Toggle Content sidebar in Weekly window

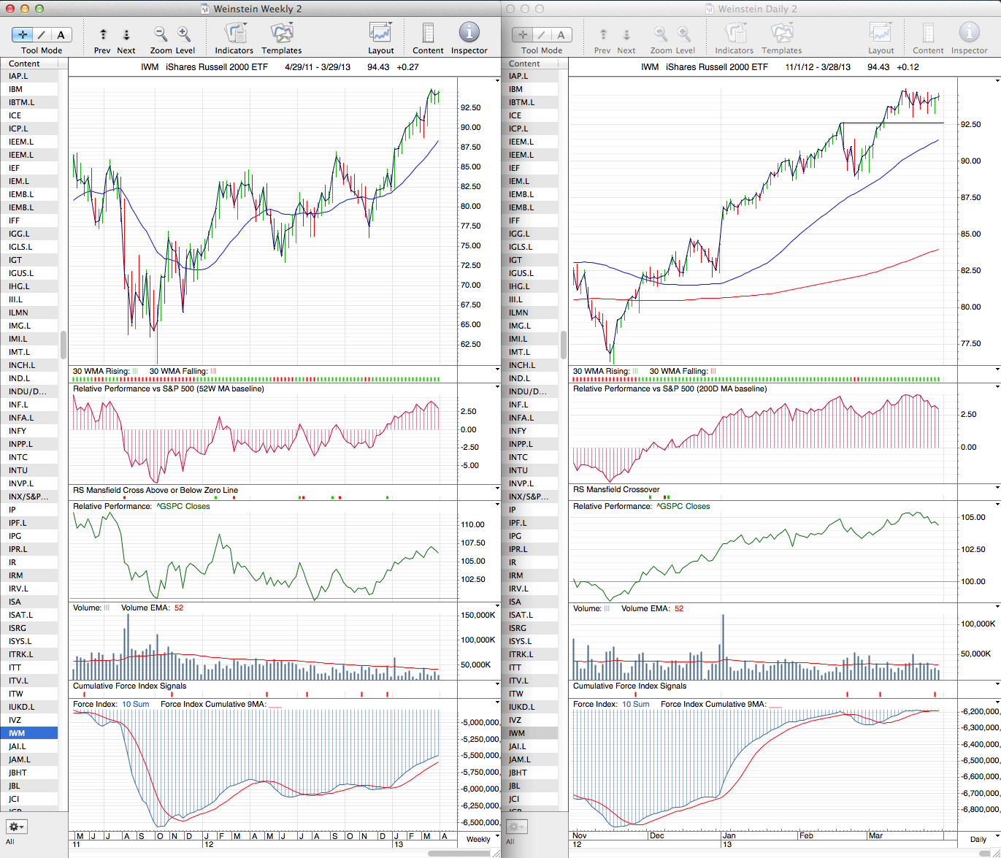point(428,34)
